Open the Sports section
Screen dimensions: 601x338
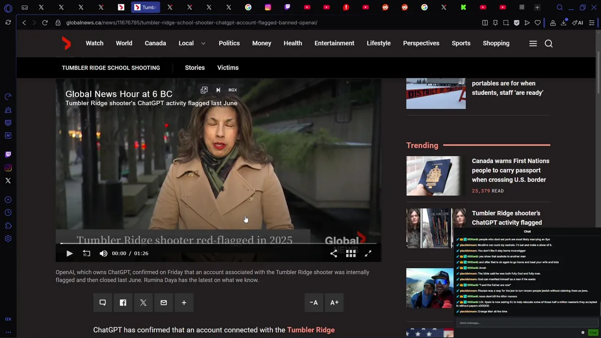click(461, 43)
